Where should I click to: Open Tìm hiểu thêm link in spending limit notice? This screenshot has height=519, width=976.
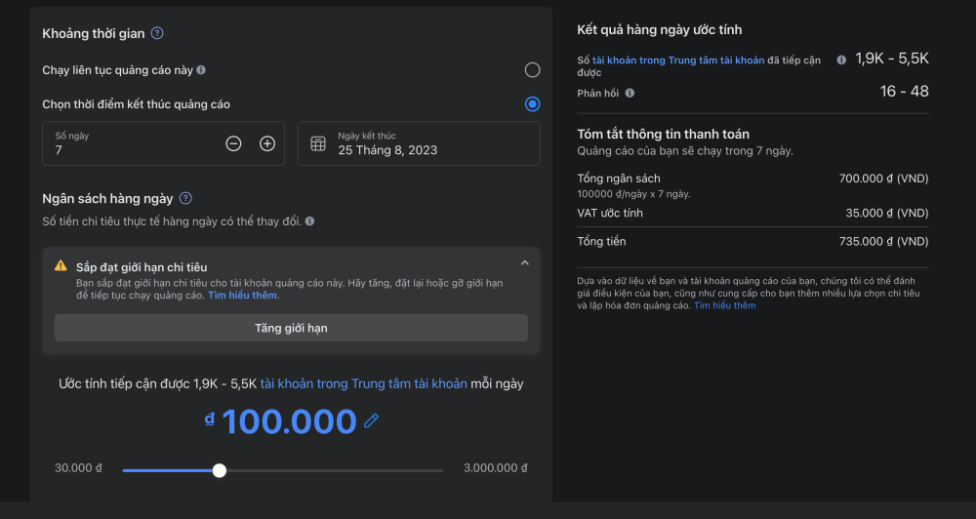tap(242, 296)
